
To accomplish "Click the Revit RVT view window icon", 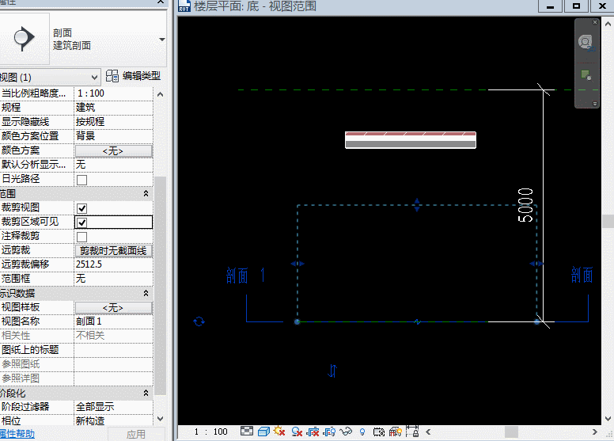I will pyautogui.click(x=184, y=6).
